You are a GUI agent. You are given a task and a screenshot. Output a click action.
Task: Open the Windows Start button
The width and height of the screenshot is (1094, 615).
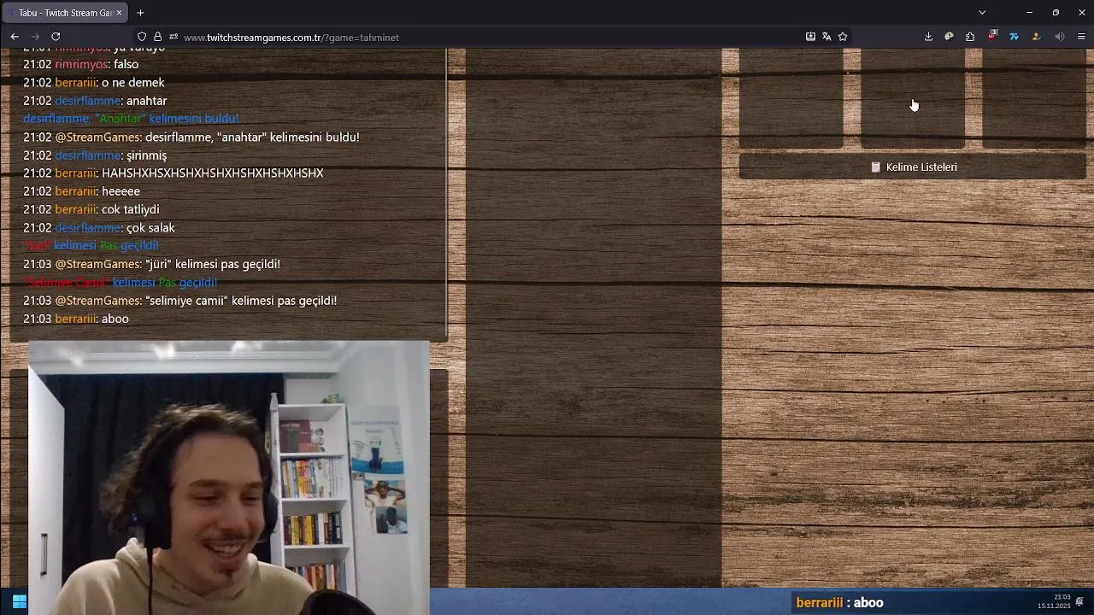pyautogui.click(x=20, y=602)
